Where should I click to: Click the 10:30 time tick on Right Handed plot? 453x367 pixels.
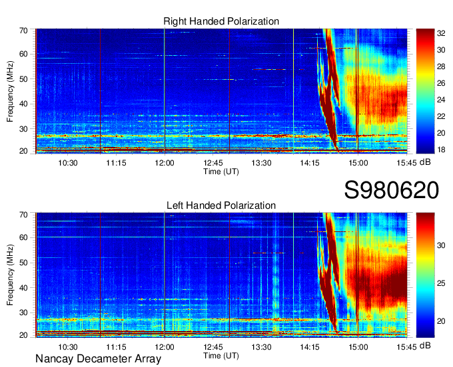(68, 163)
